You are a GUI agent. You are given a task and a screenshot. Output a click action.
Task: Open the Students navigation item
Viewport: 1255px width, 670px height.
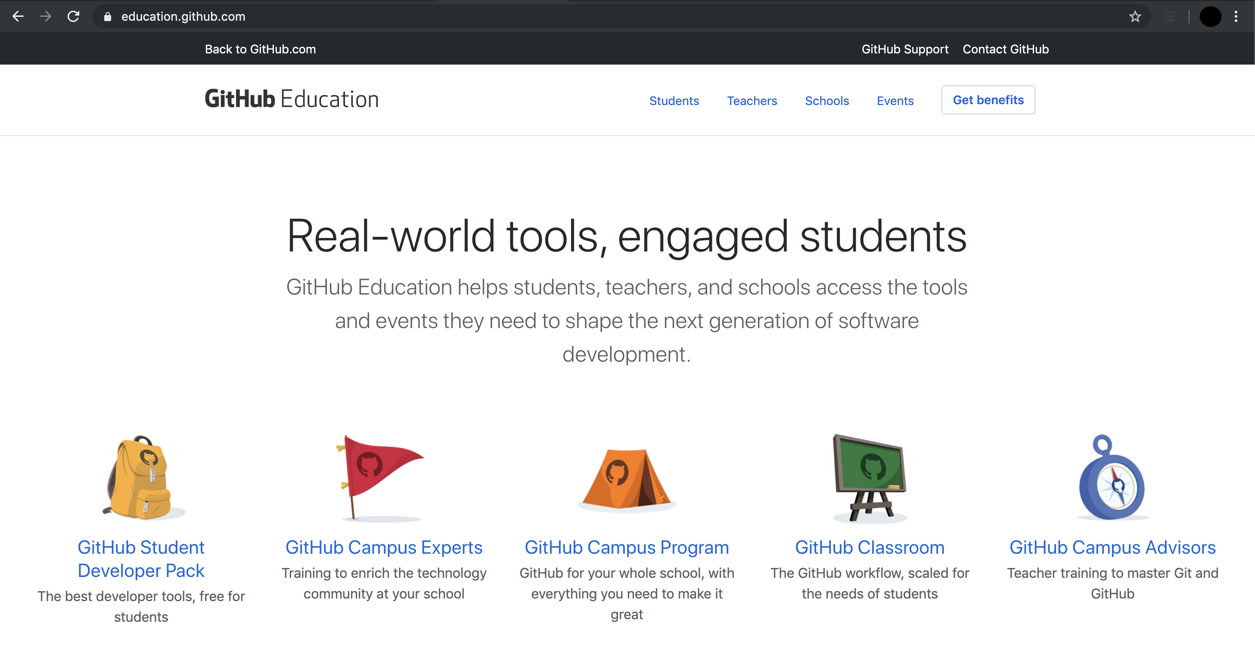[x=674, y=101]
